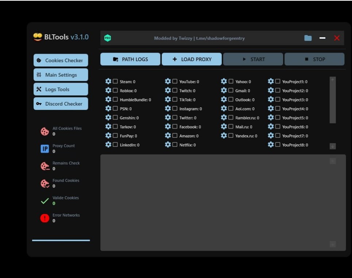Toggle the YouProject7 checkbox
This screenshot has height=278, width=352.
(278, 136)
